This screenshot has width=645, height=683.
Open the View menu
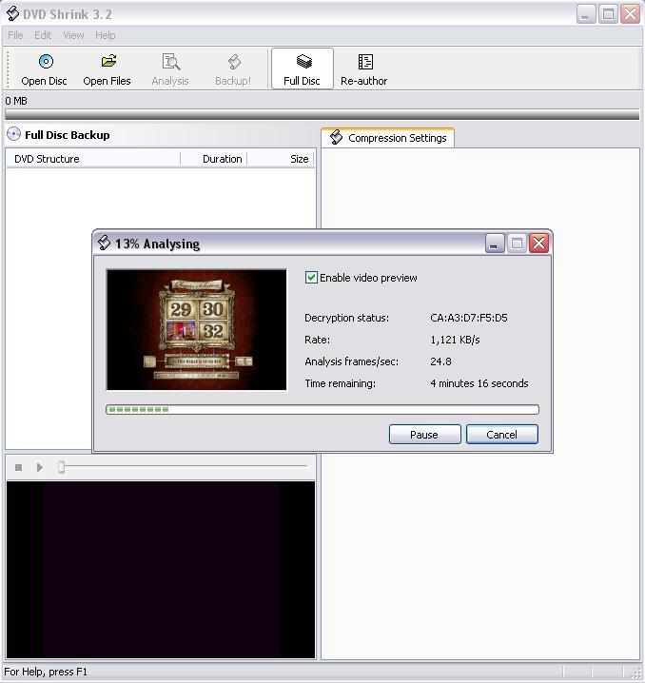73,35
